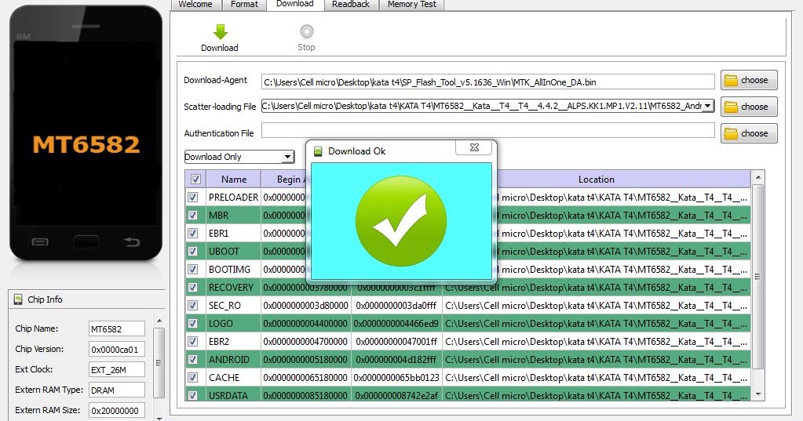803x421 pixels.
Task: Click folder icon beside Download-Agent choose
Action: tap(731, 80)
